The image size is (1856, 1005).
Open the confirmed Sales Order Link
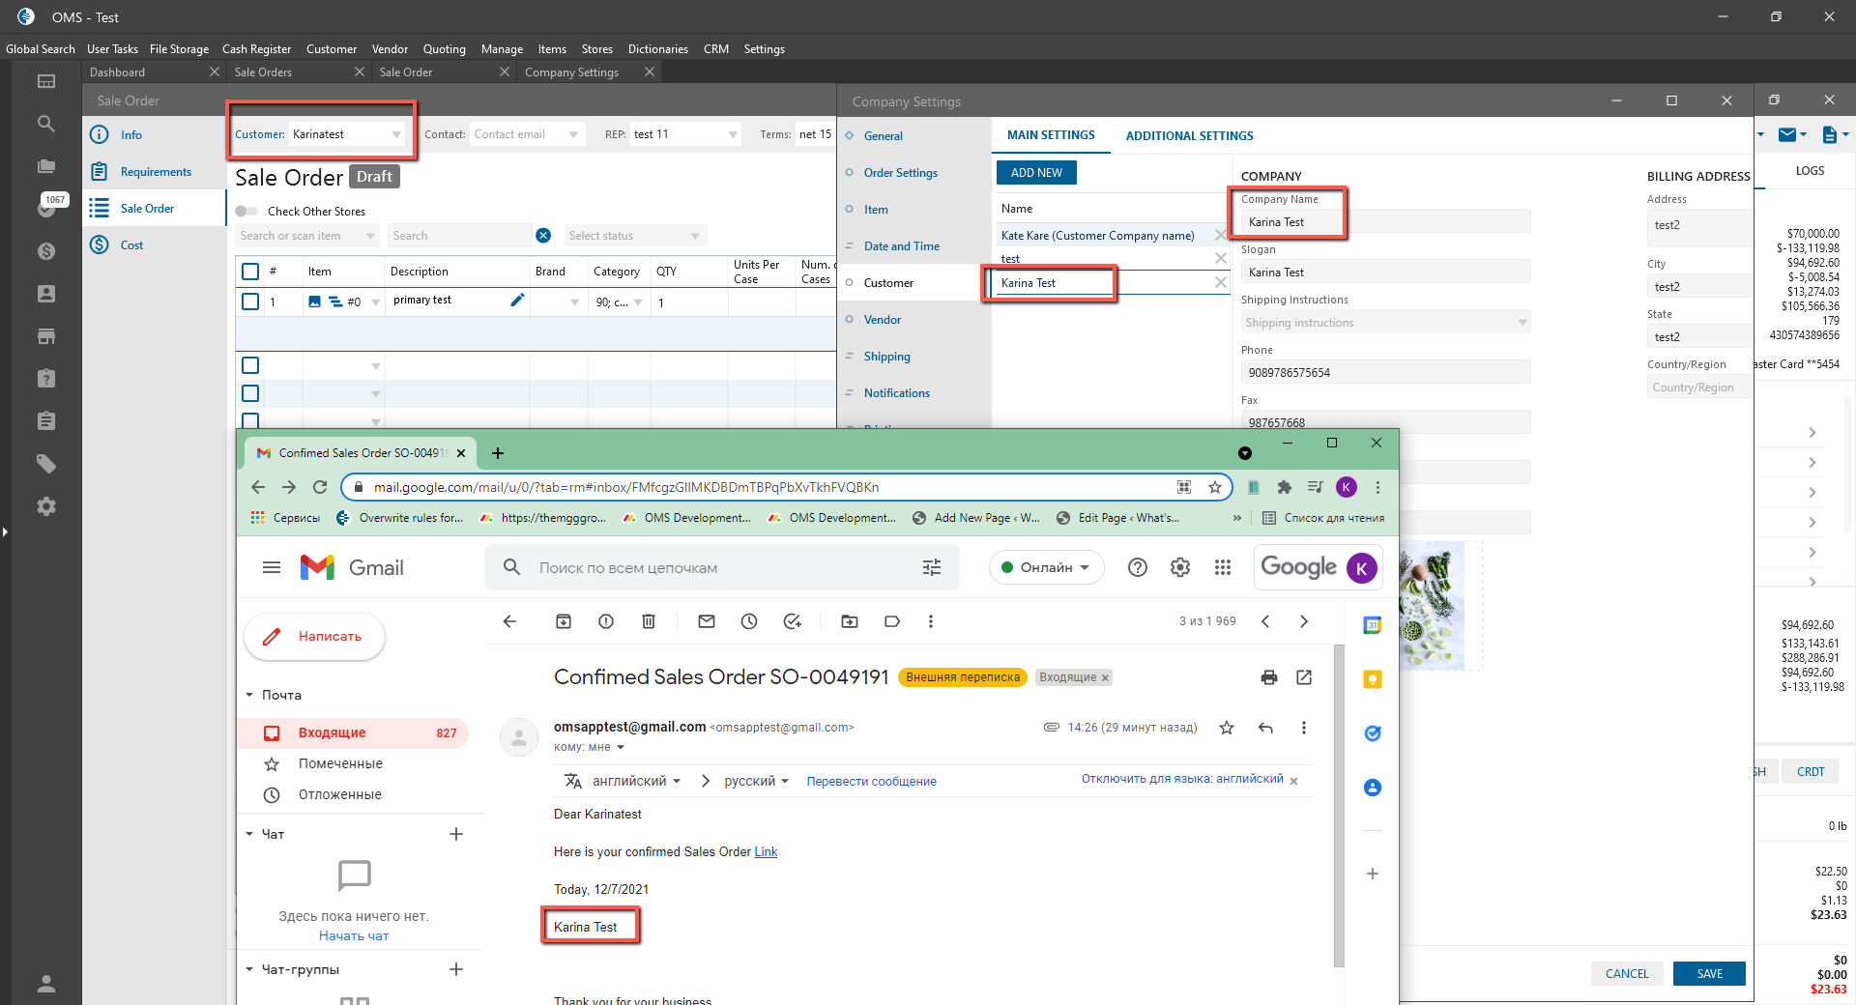click(x=766, y=851)
